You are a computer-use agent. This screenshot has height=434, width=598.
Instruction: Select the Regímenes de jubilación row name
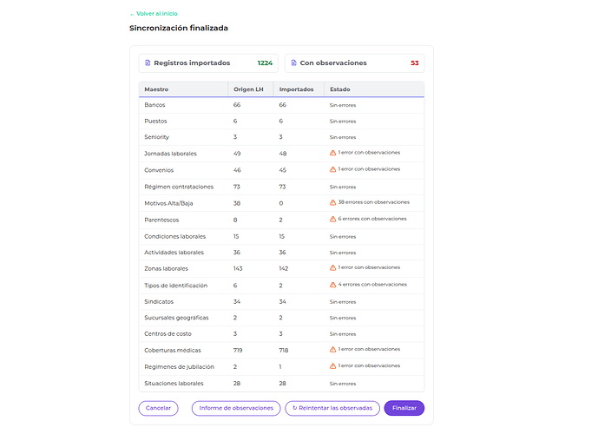pos(179,367)
